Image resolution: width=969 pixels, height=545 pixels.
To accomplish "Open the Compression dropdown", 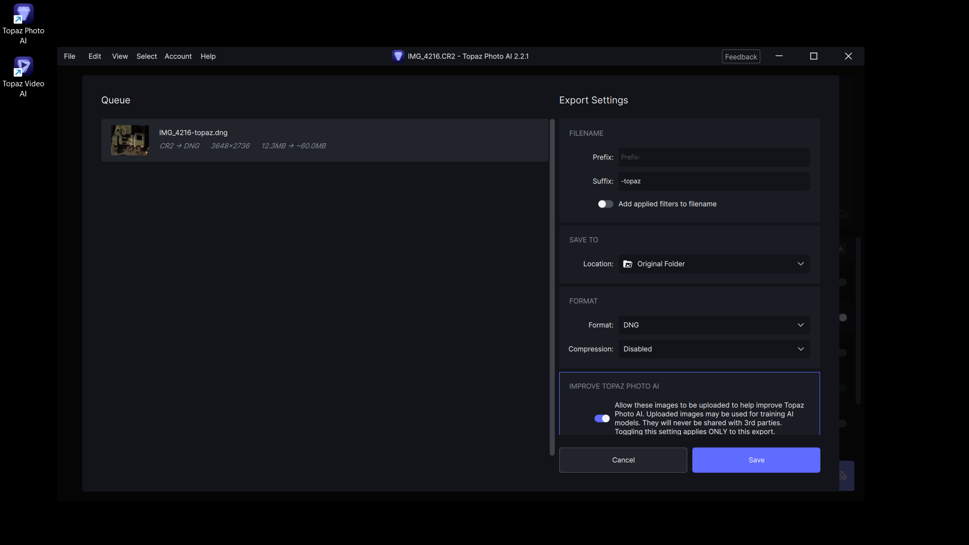I will click(714, 349).
